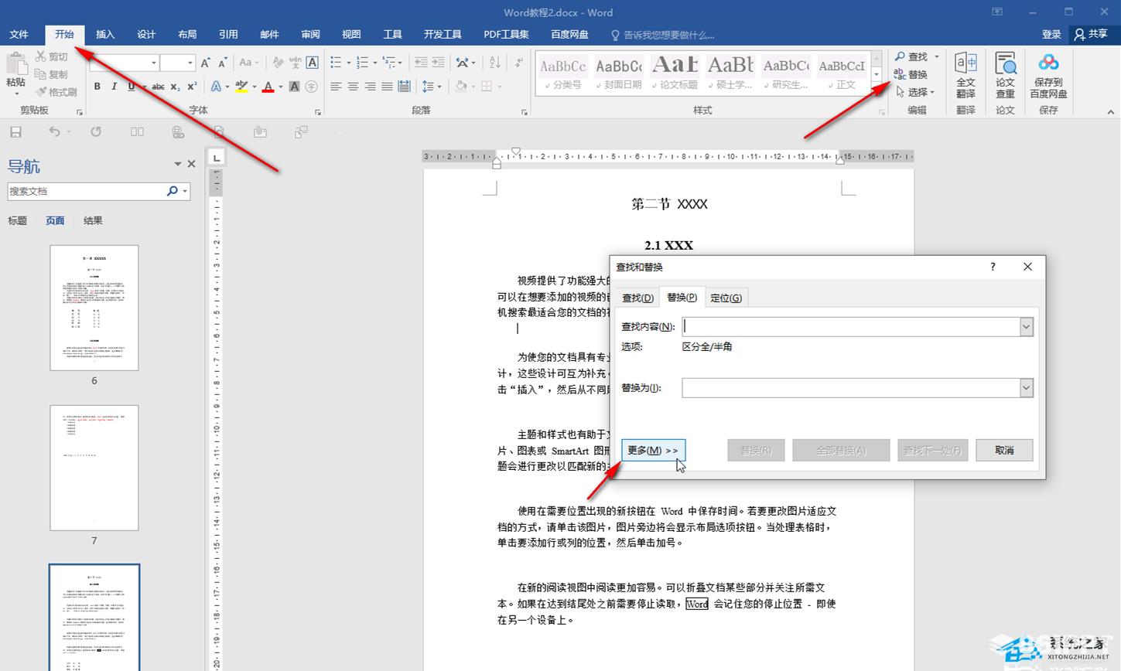
Task: Click 取消 button in dialog
Action: pos(1004,450)
